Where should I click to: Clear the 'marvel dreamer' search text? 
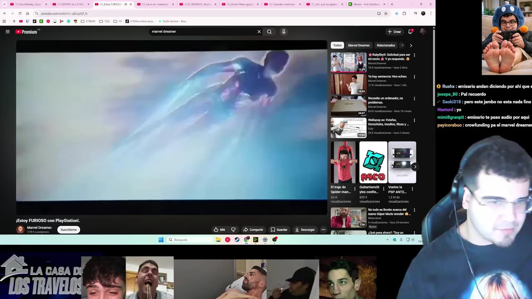click(259, 32)
